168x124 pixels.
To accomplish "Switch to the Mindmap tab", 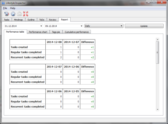I will coord(18,20).
